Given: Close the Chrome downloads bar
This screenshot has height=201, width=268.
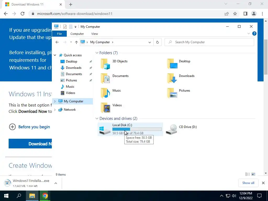Looking at the screenshot, I should pos(263,183).
